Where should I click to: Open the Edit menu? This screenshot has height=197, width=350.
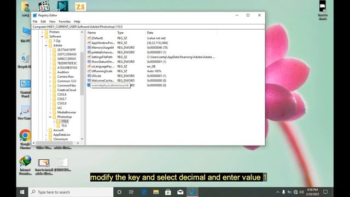tap(43, 22)
